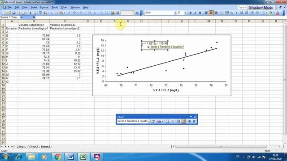Click the Excel icon in the taskbar
Screen dimensions: 287x161
coord(83,157)
